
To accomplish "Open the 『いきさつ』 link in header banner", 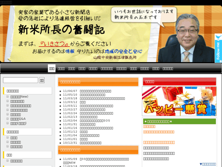I will point(54,44).
